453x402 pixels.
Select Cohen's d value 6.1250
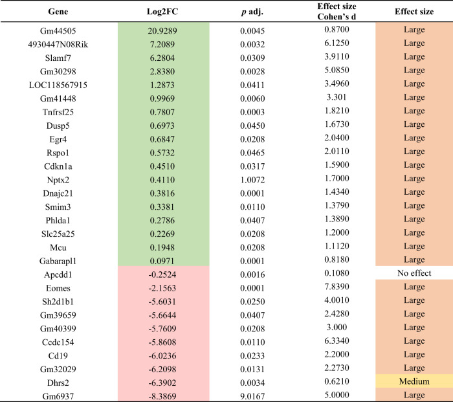(x=334, y=44)
